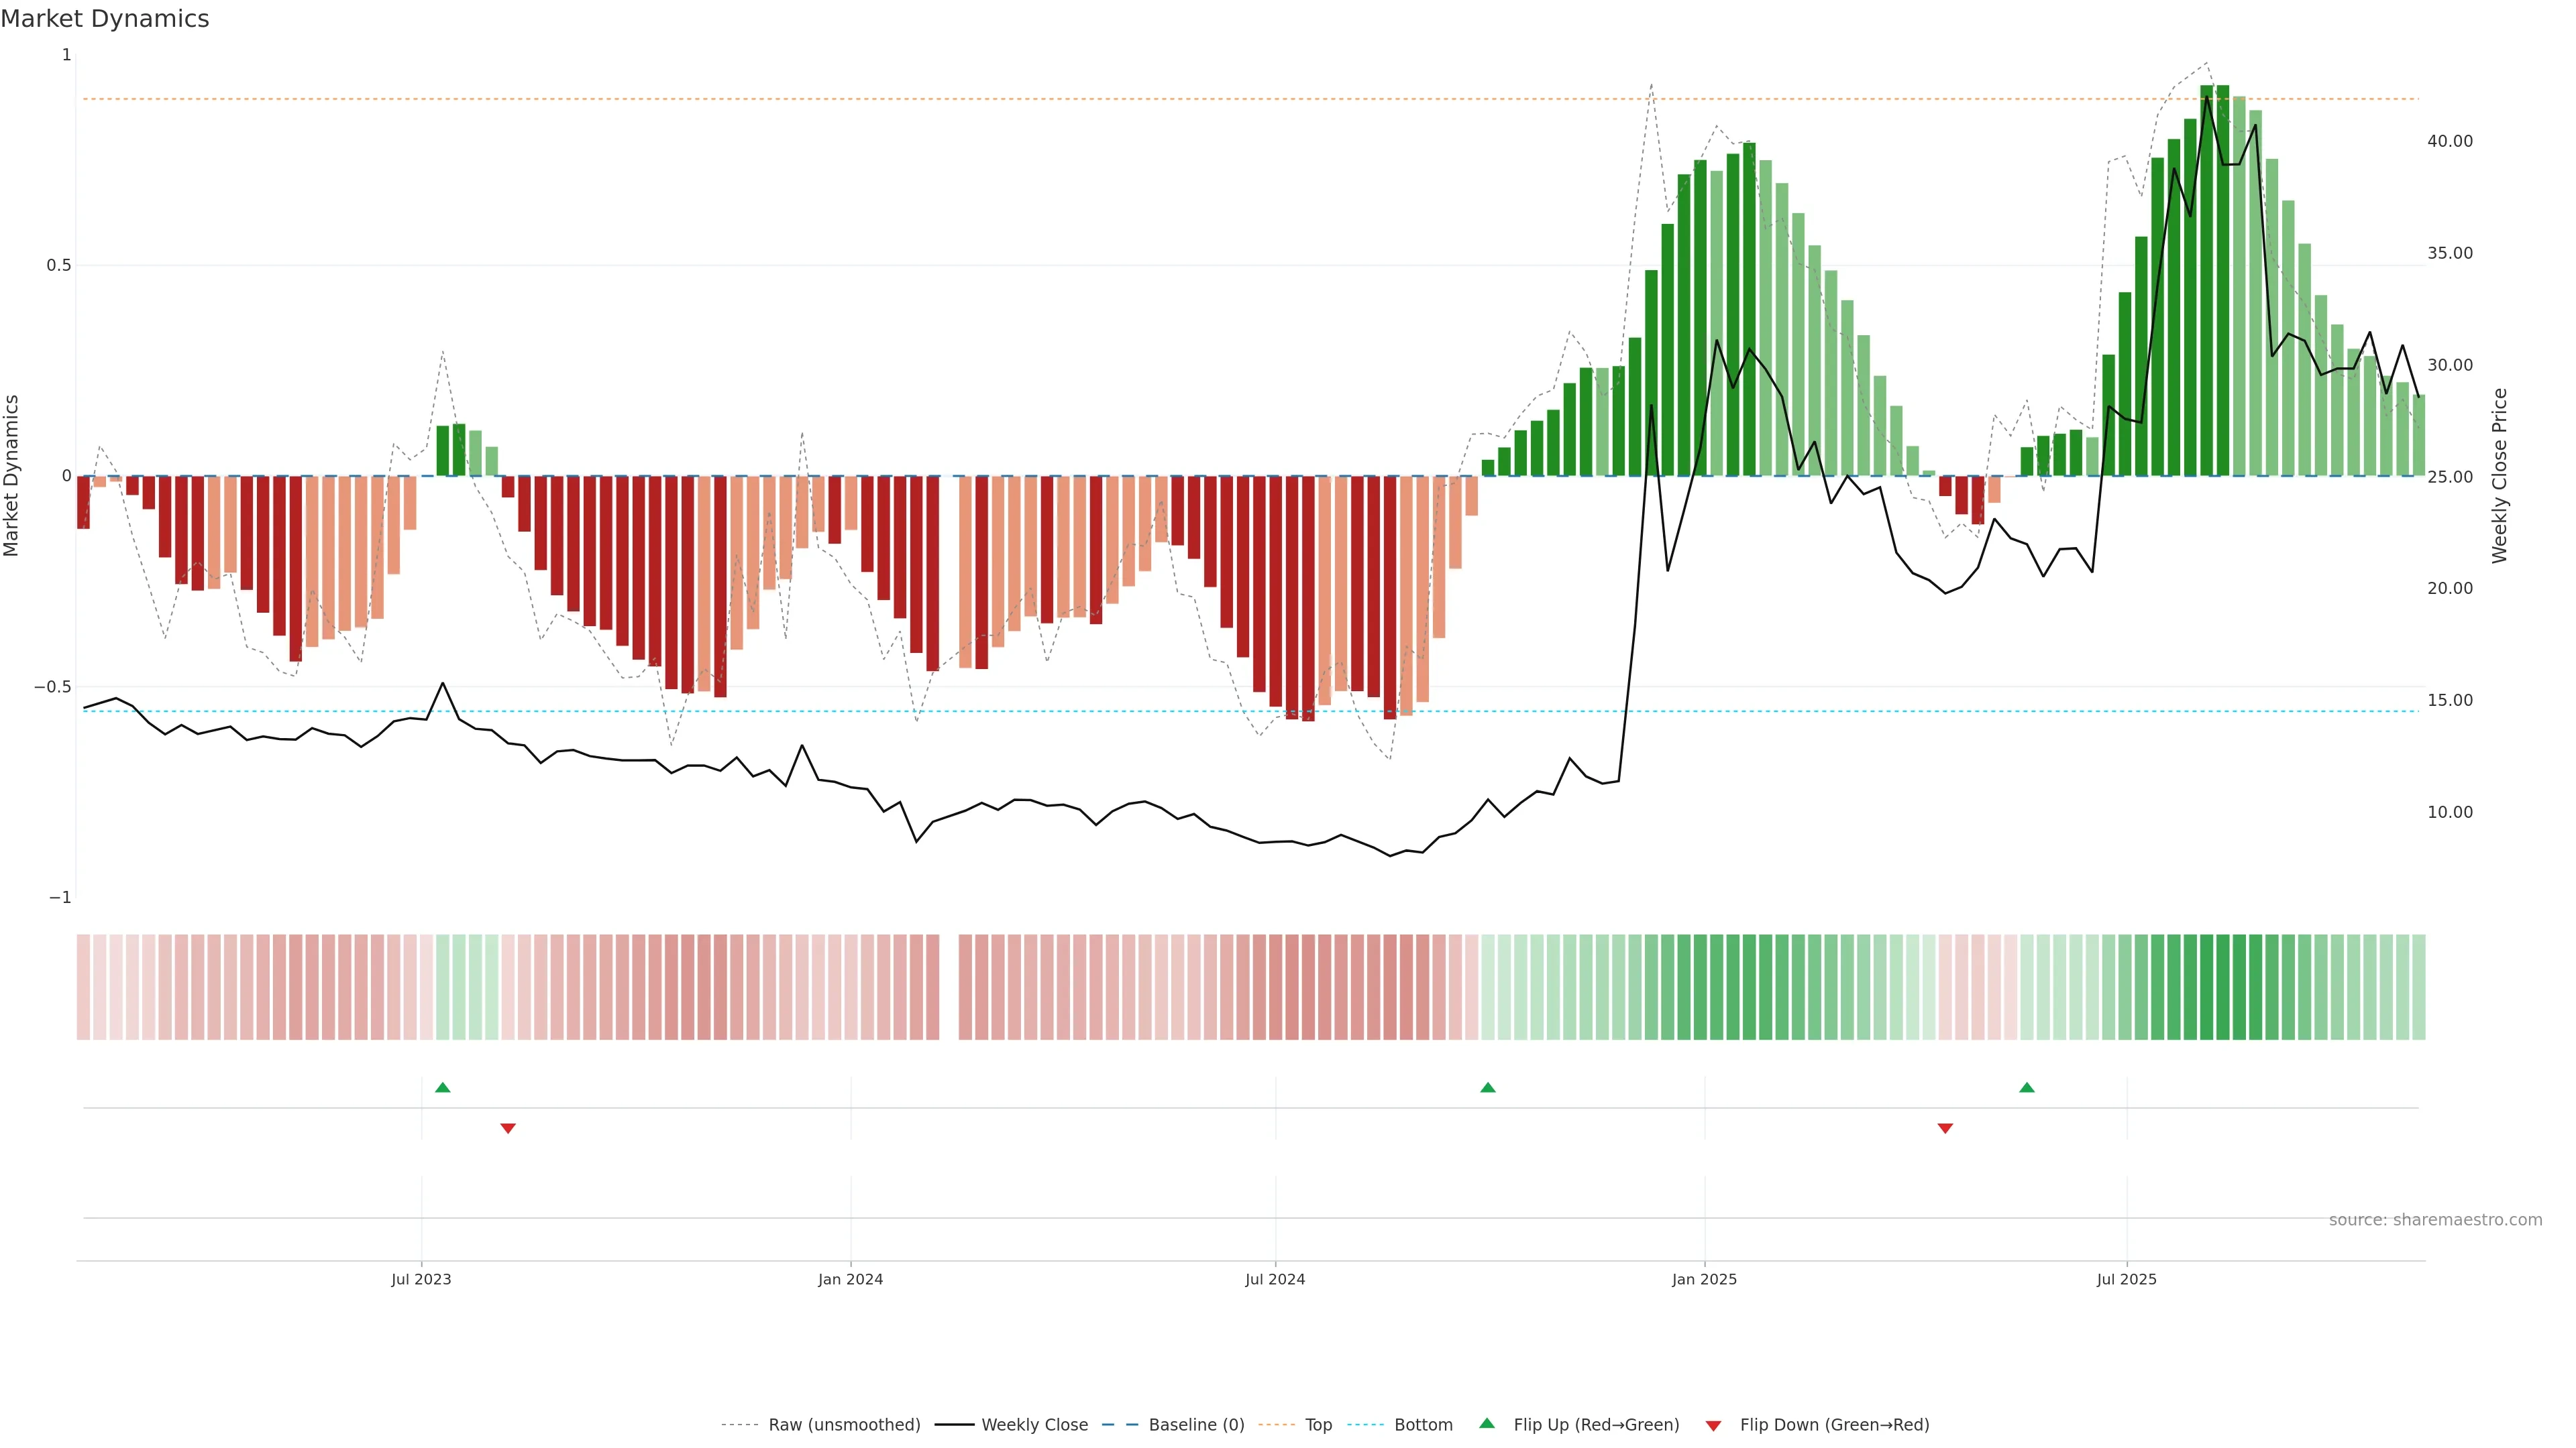The width and height of the screenshot is (2576, 1448).
Task: Click the red flip-down marker in 2025
Action: click(1945, 1128)
